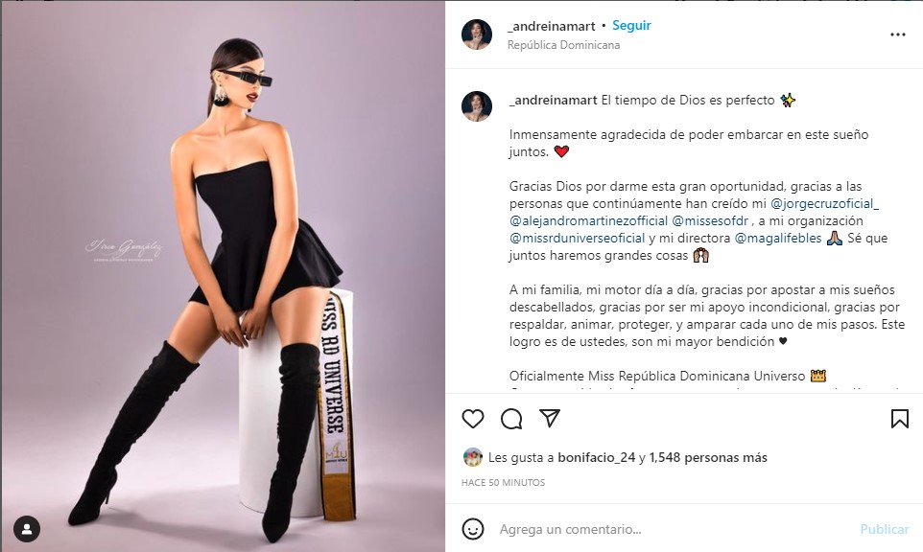
Task: View bonifacio_24 liker profile
Action: 596,457
